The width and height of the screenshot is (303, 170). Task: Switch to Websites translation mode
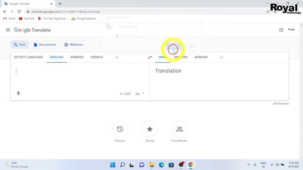74,44
